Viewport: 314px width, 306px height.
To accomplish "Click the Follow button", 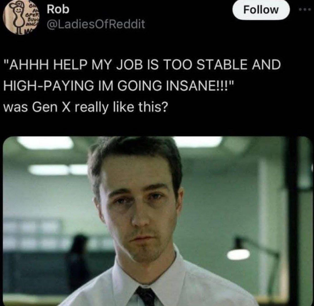I will point(261,10).
